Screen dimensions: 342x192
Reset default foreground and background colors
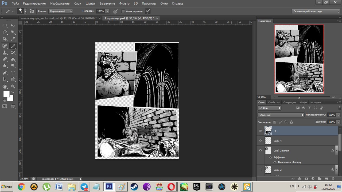pos(4,100)
